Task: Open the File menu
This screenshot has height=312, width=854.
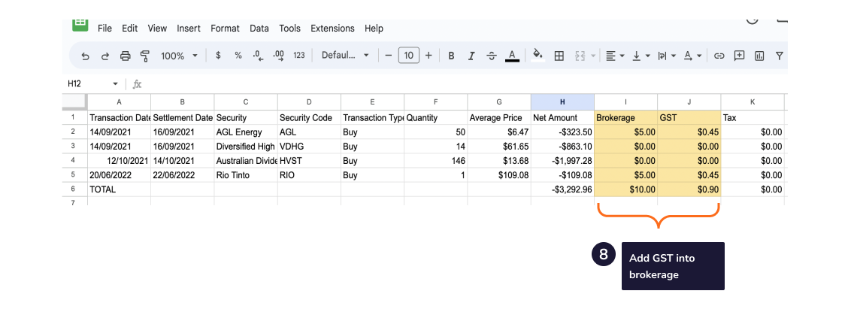Action: click(104, 29)
